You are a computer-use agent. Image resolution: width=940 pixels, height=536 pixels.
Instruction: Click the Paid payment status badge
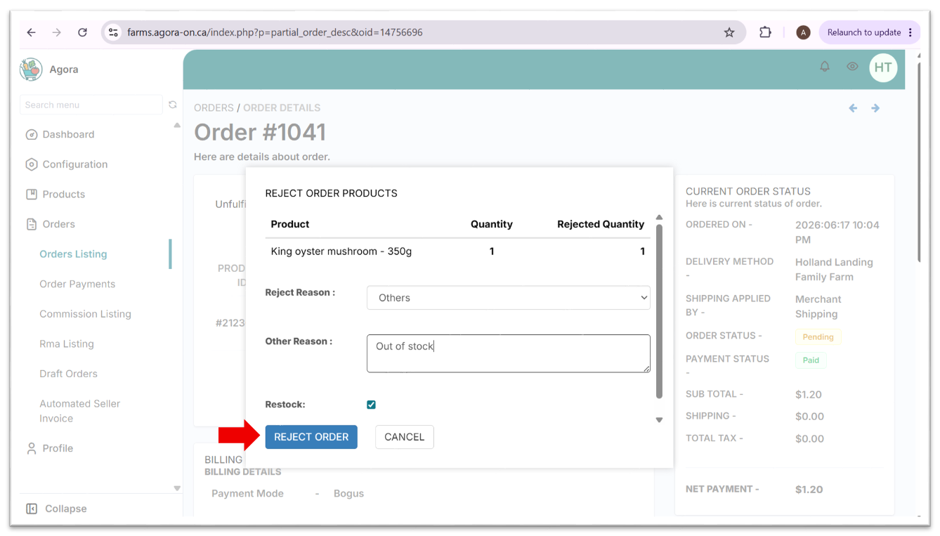click(x=811, y=360)
